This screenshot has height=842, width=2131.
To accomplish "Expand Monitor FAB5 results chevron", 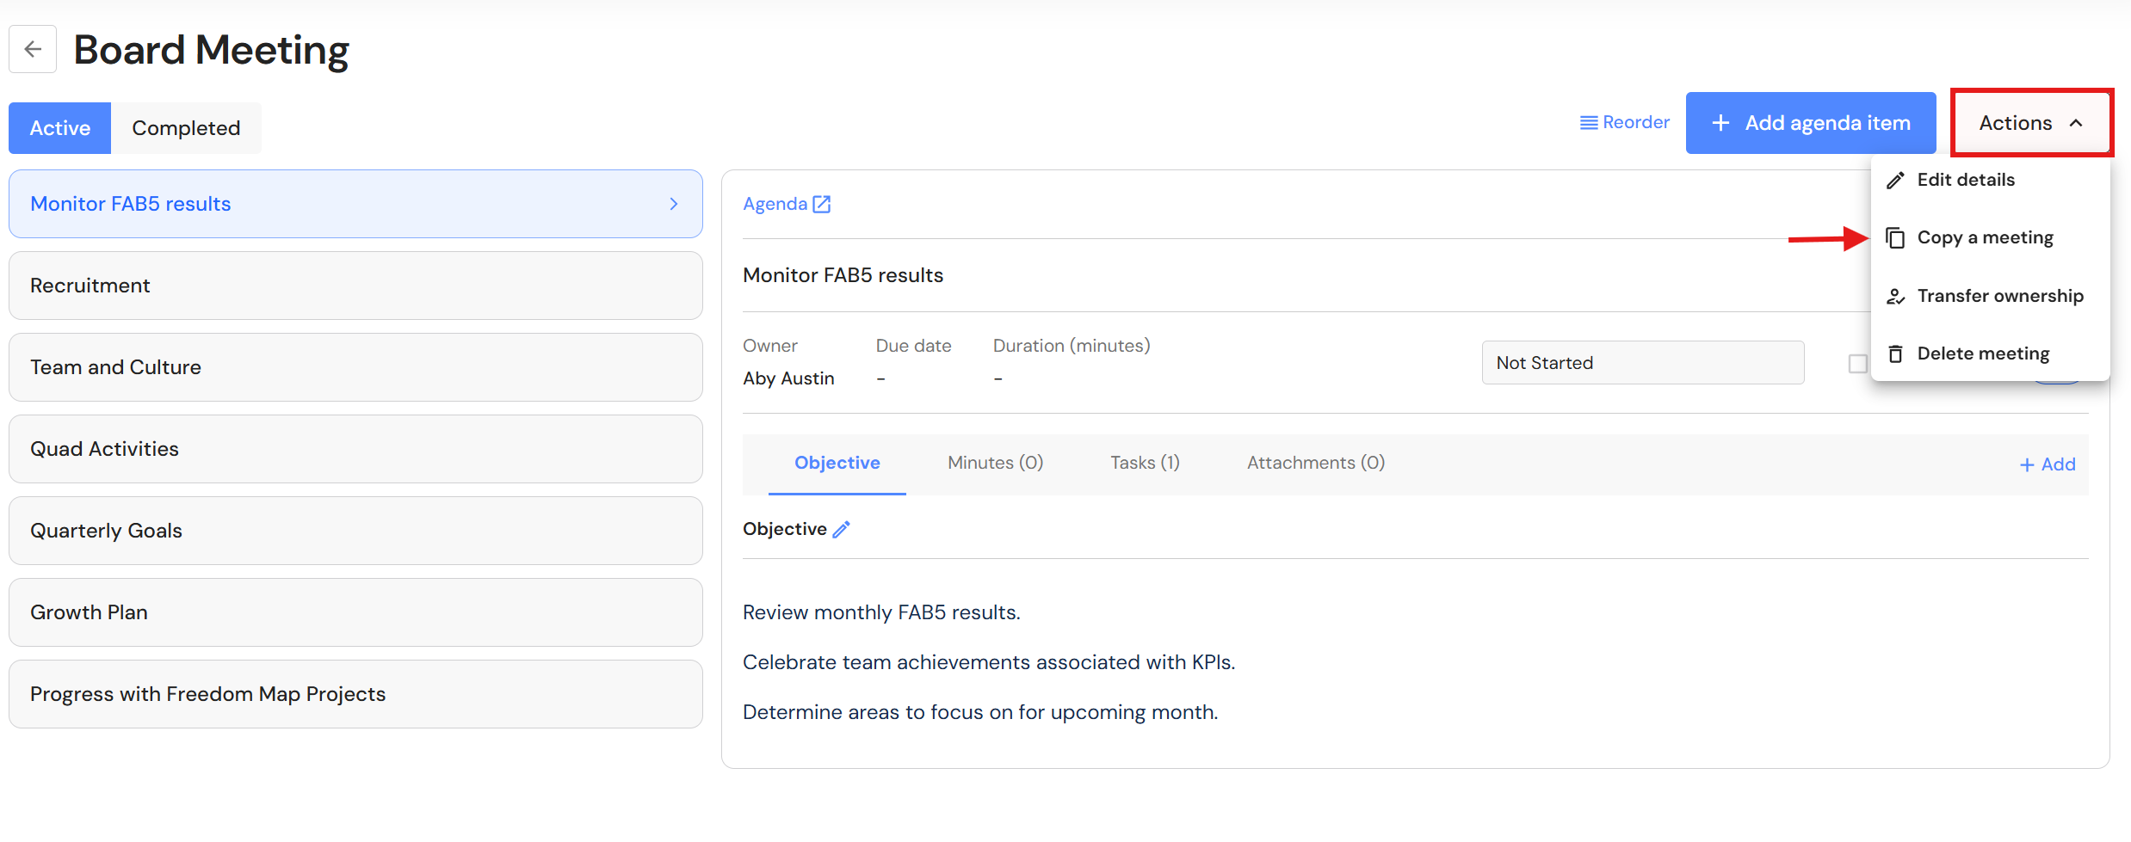I will click(674, 204).
